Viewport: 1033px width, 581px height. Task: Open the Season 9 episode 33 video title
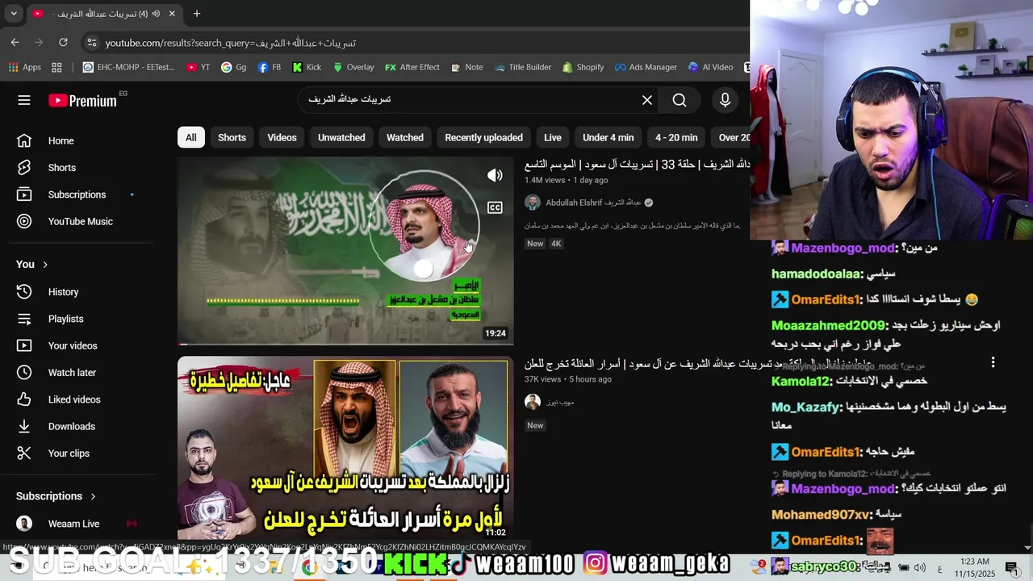[638, 165]
